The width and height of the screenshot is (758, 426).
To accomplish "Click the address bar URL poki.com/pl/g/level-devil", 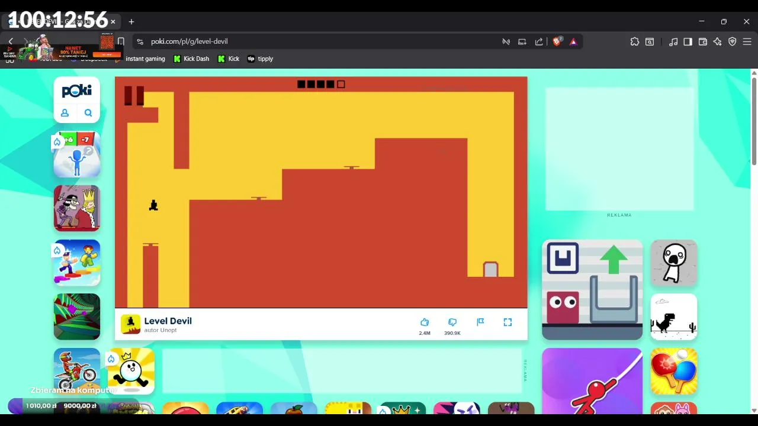I will click(x=189, y=41).
